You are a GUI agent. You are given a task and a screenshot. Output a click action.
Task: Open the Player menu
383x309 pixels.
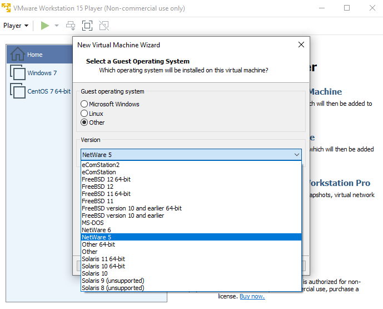point(16,26)
